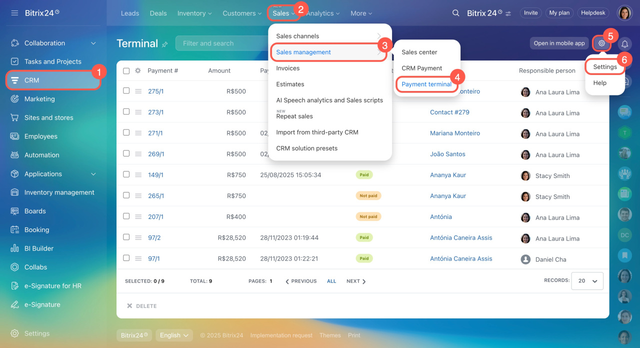Image resolution: width=640 pixels, height=348 pixels.
Task: Open the records per page dropdown
Action: pyautogui.click(x=587, y=281)
